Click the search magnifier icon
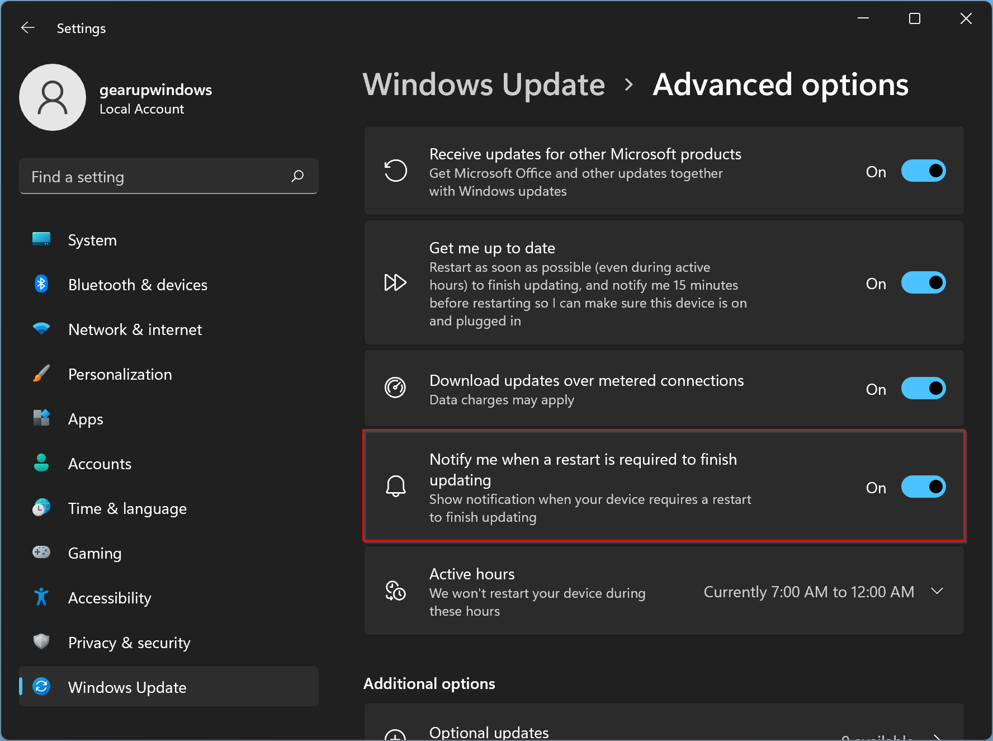This screenshot has width=993, height=741. pos(297,176)
